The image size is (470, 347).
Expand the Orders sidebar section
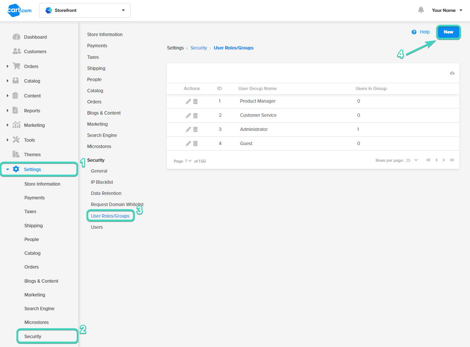tap(7, 66)
